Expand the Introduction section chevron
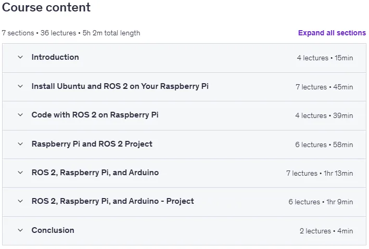The image size is (369, 249). [20, 57]
